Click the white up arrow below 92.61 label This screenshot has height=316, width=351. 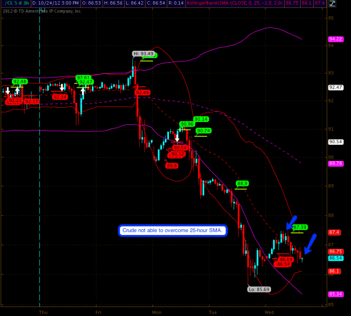click(83, 90)
